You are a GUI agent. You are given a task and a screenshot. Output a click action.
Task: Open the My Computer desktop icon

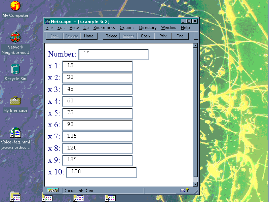point(15,6)
